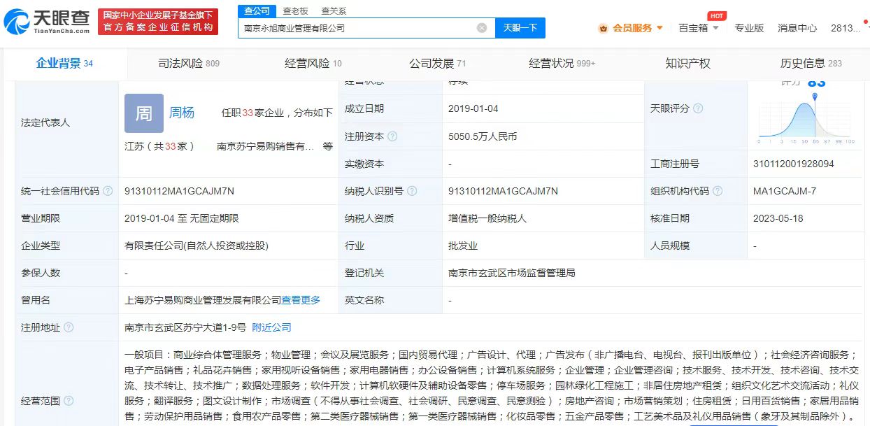Open 消息中心 message center

pos(797,28)
